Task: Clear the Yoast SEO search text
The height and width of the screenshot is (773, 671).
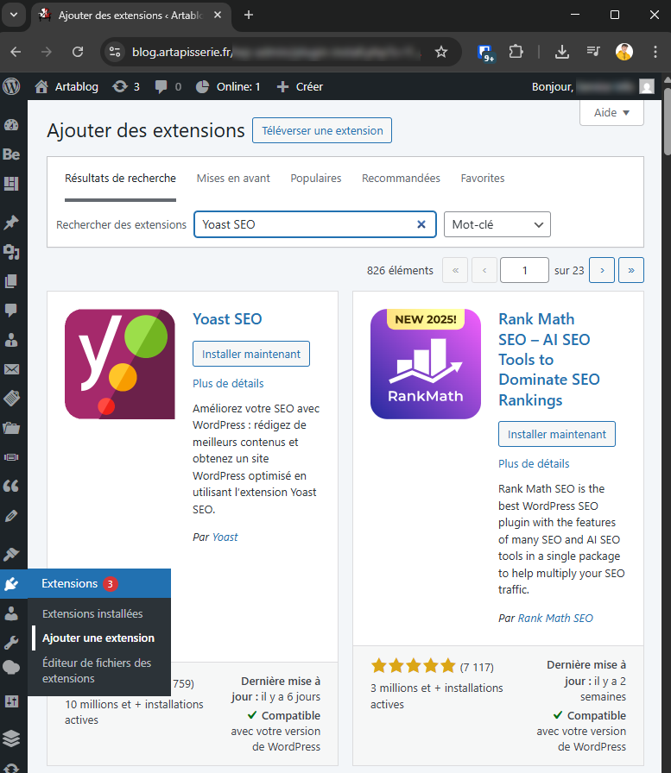Action: pos(421,224)
